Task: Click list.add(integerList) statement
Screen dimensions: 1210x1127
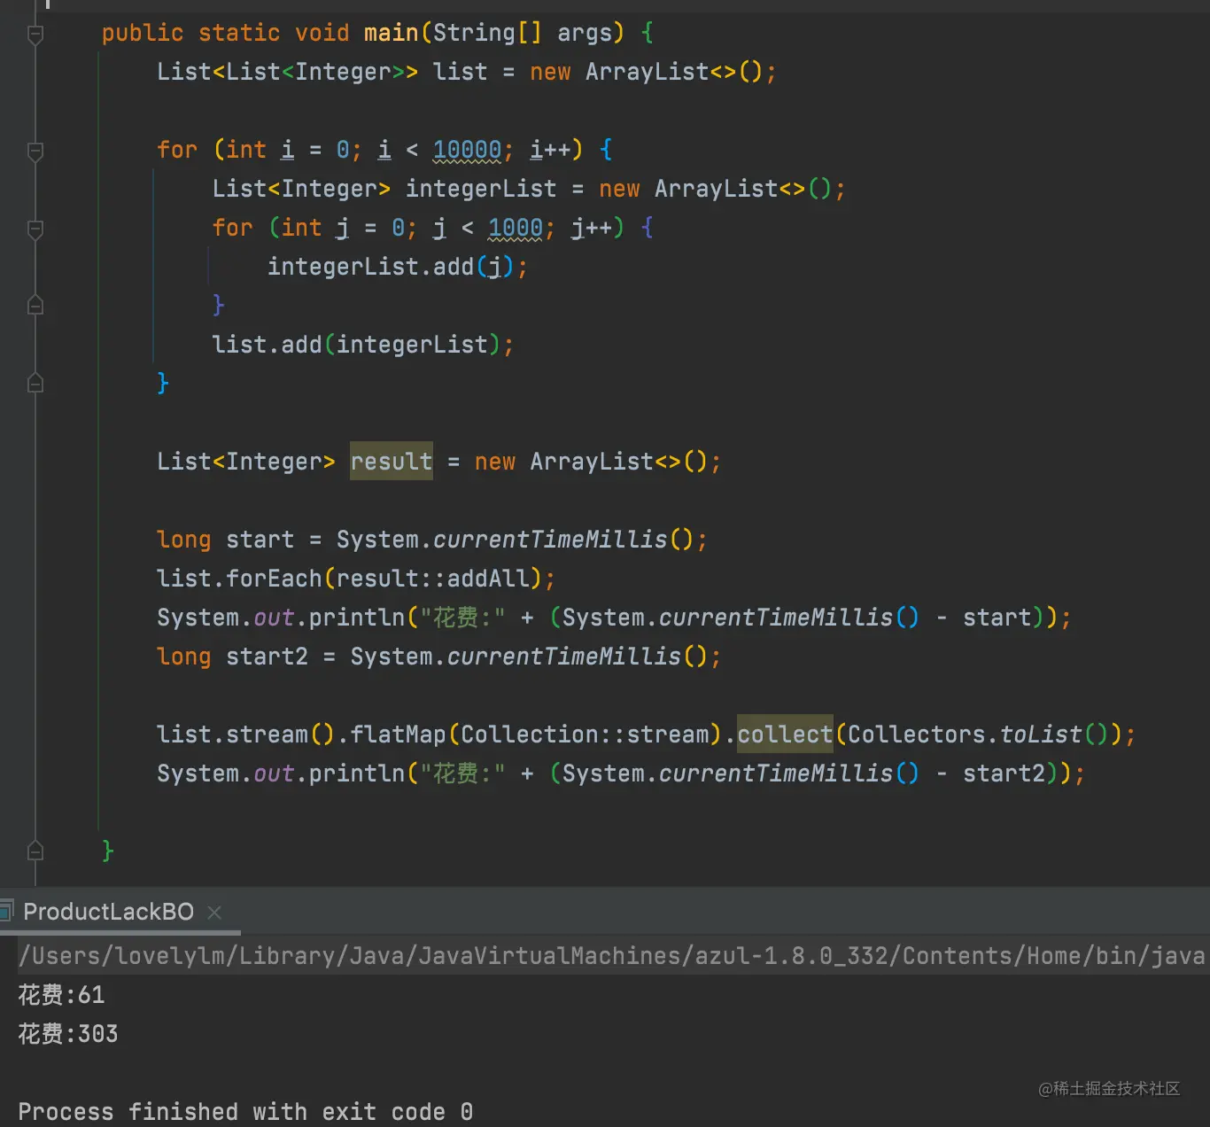Action: [363, 345]
